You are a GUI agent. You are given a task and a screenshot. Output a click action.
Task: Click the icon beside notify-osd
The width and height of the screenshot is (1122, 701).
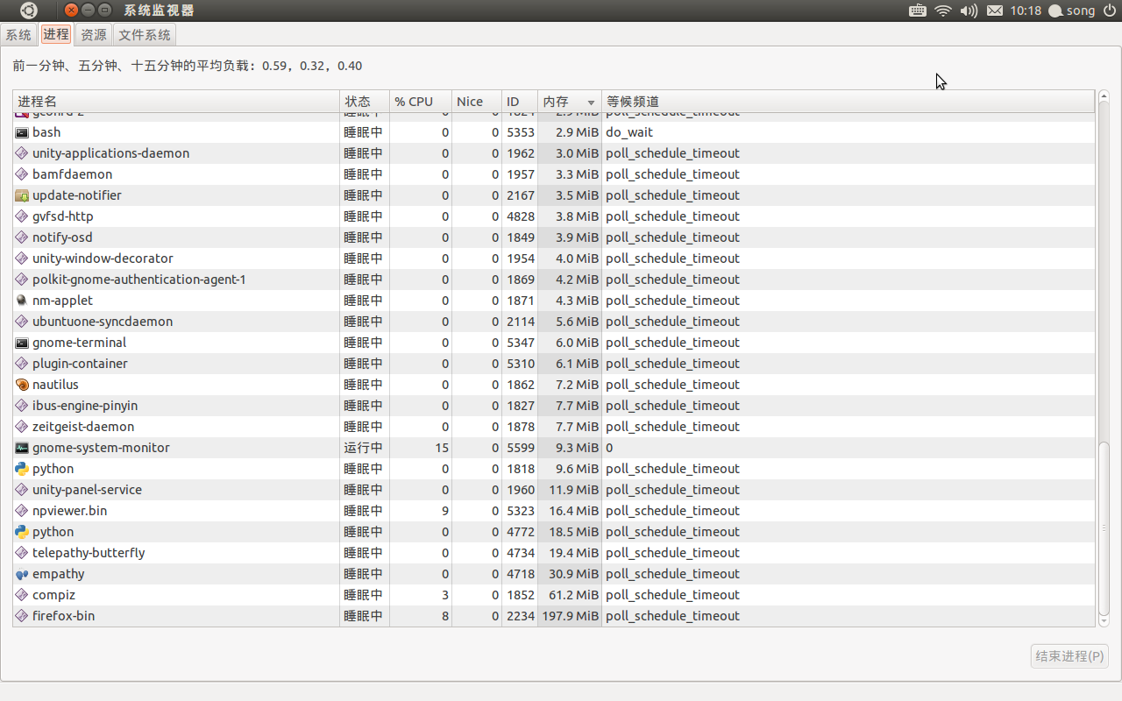pos(22,237)
